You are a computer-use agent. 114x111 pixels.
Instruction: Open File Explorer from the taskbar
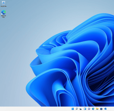(x=97, y=109)
